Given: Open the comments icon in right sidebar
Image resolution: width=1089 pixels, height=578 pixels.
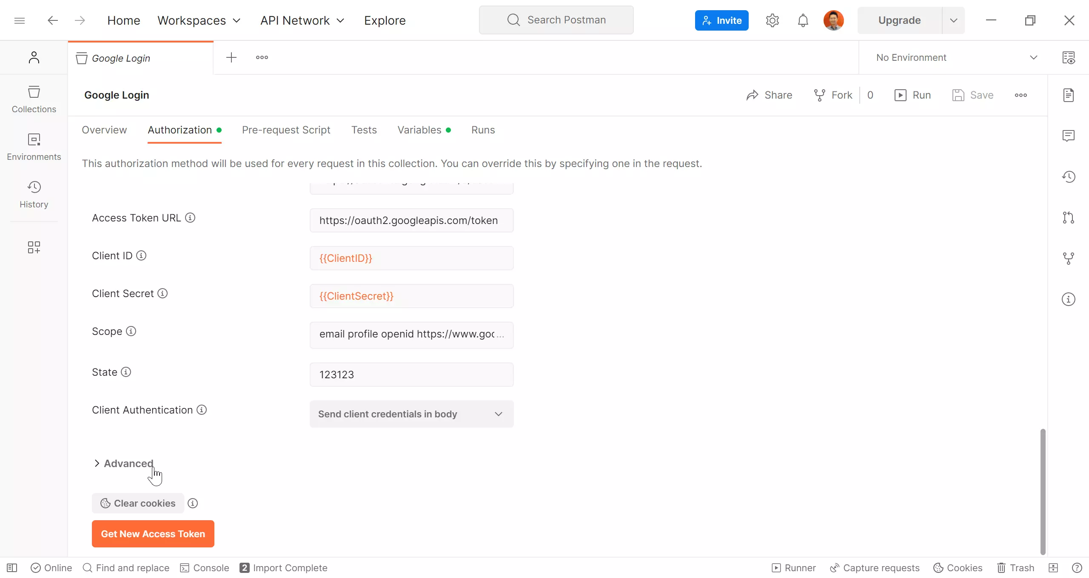Looking at the screenshot, I should point(1068,136).
